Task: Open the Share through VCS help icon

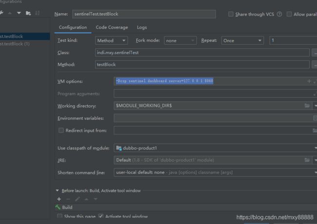Action: [x=279, y=14]
